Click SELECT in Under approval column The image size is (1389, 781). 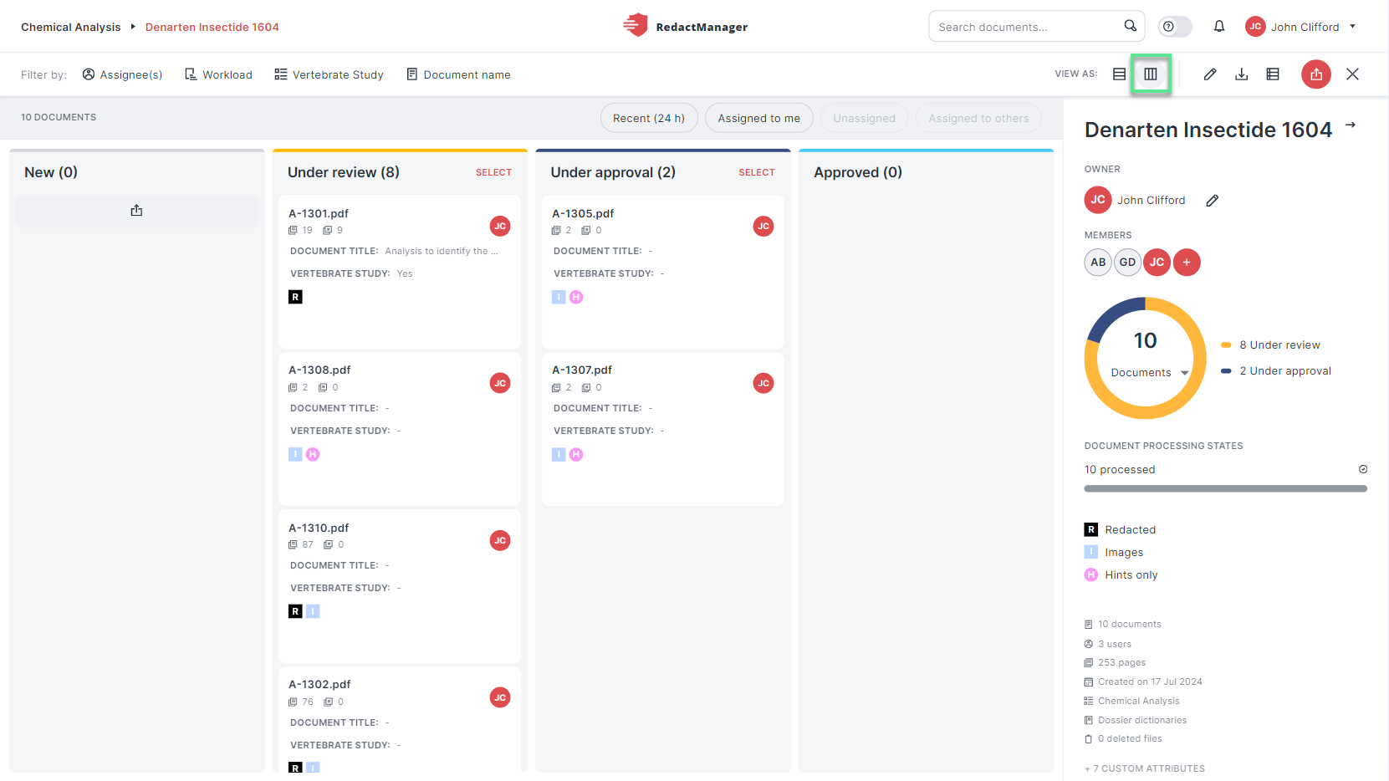[x=757, y=172]
